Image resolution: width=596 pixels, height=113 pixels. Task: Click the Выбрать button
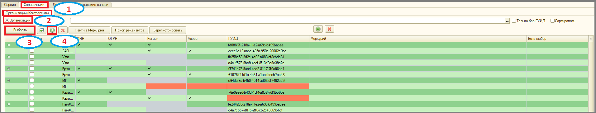tap(20, 30)
